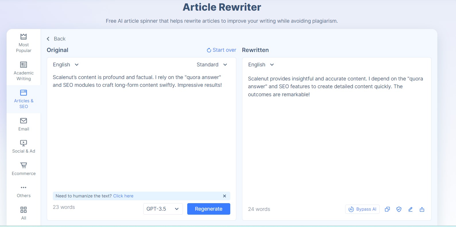Viewport: 456px width, 227px height.
Task: Dismiss the humanize text banner
Action: pos(225,196)
